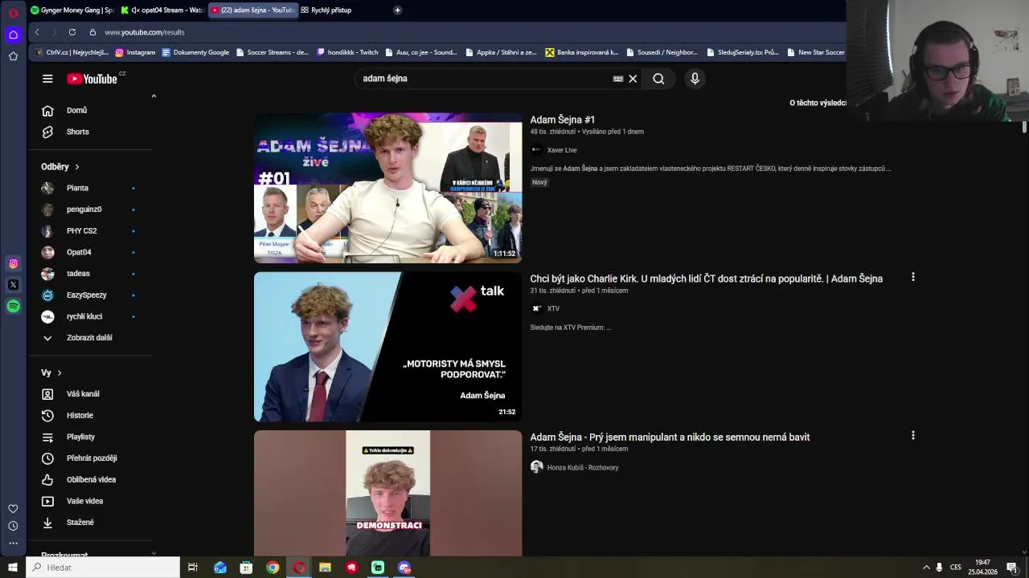Screen dimensions: 1029x578
Task: Open Opera sidebar history clock icon
Action: click(13, 526)
